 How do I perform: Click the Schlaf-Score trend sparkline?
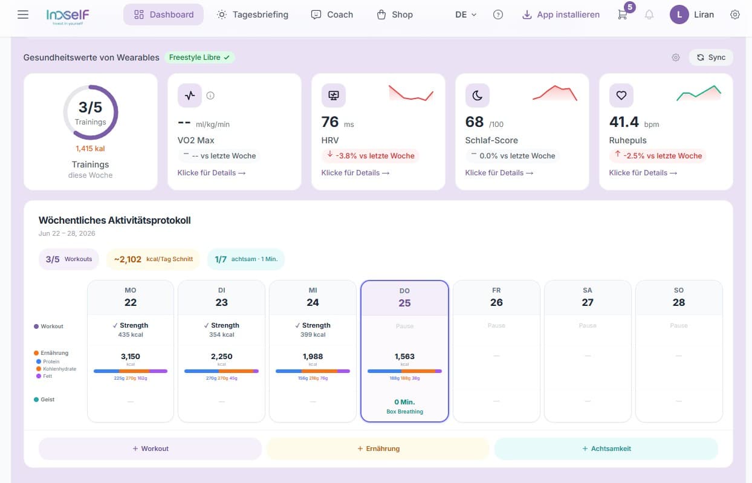point(555,92)
